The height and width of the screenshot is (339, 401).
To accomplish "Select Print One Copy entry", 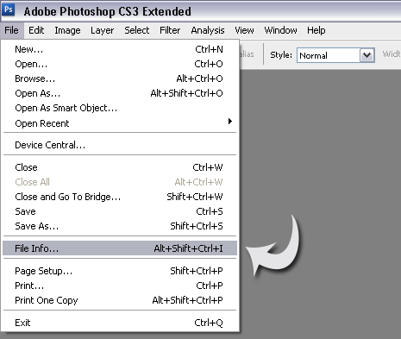I will (x=120, y=300).
